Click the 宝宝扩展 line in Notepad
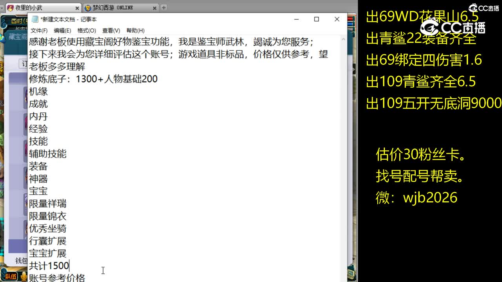This screenshot has width=502, height=282. (x=48, y=253)
